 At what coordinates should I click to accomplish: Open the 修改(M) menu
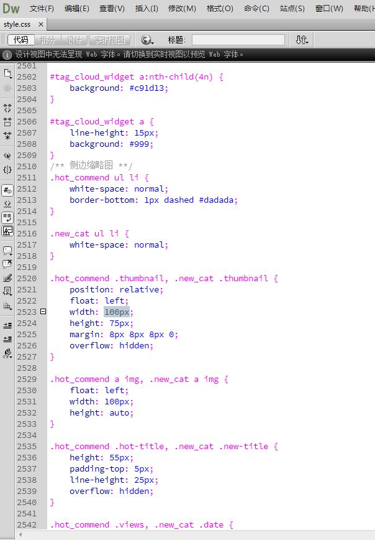182,9
